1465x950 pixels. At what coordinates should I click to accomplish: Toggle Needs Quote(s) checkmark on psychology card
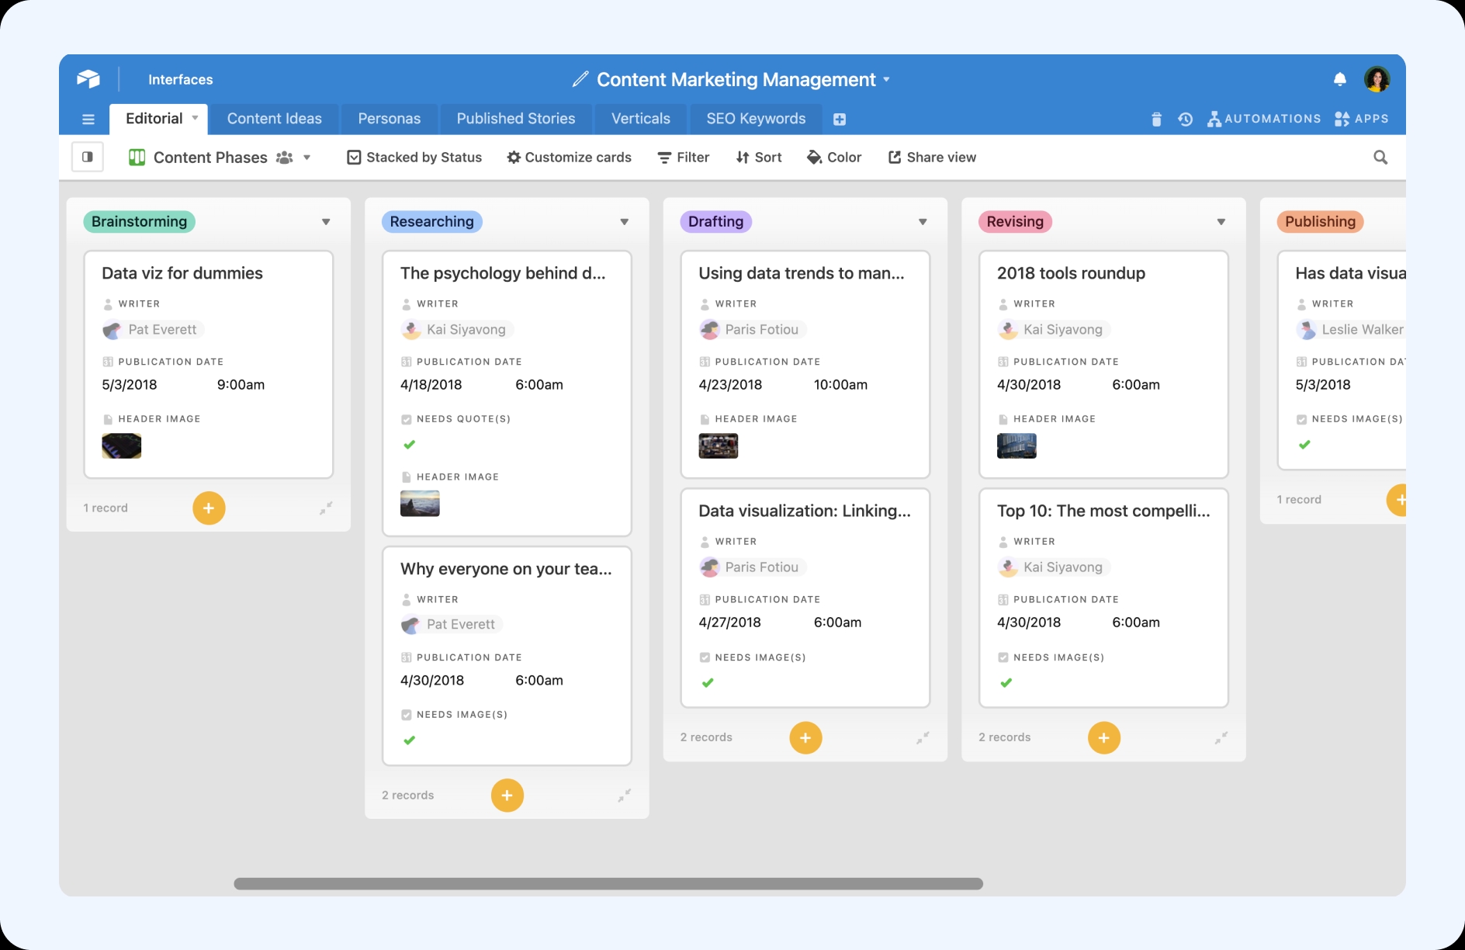(410, 445)
